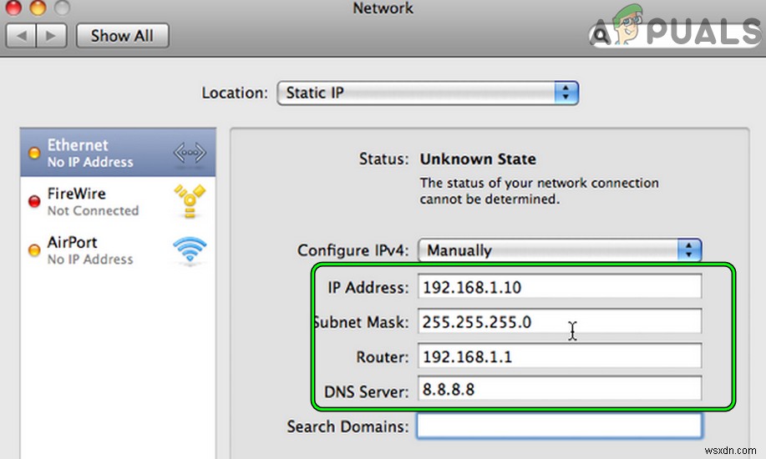Minimize the Network window with yellow button

click(x=38, y=8)
